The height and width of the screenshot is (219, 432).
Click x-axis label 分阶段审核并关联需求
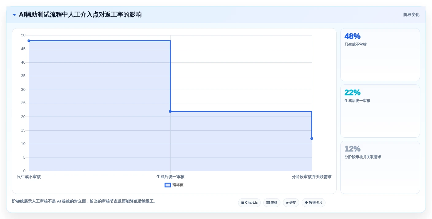(312, 177)
